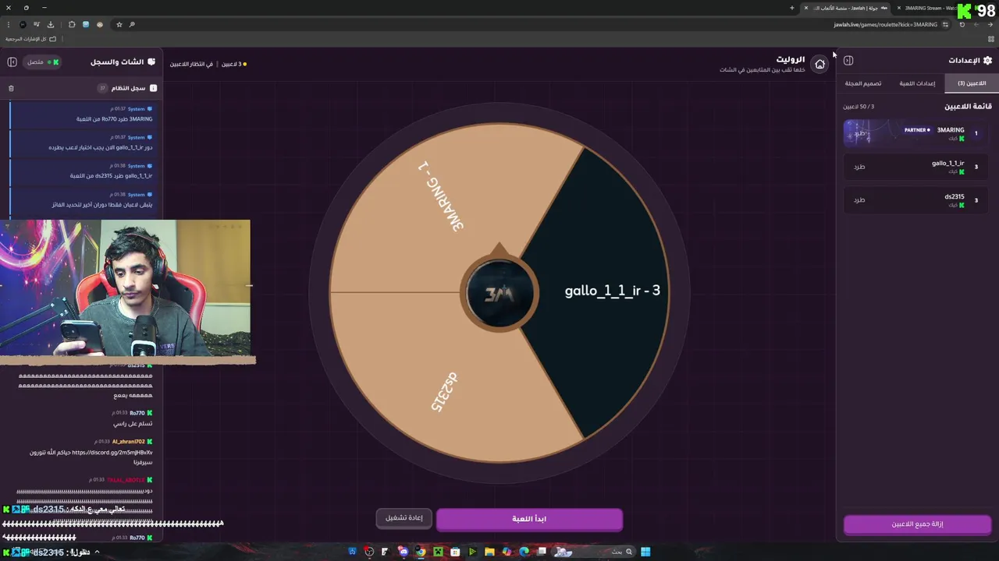
Task: Select the gallo_1_1_ir player in the list
Action: tap(917, 167)
